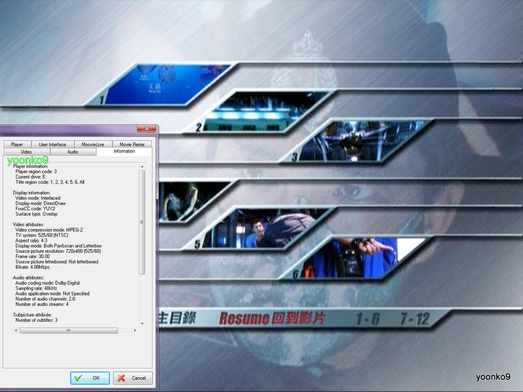Go to chapters 7-12 page
523x392 pixels.
[x=415, y=319]
